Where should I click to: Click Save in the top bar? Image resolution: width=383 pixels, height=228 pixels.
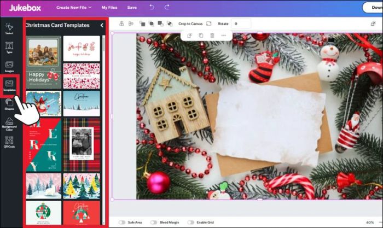coord(132,7)
